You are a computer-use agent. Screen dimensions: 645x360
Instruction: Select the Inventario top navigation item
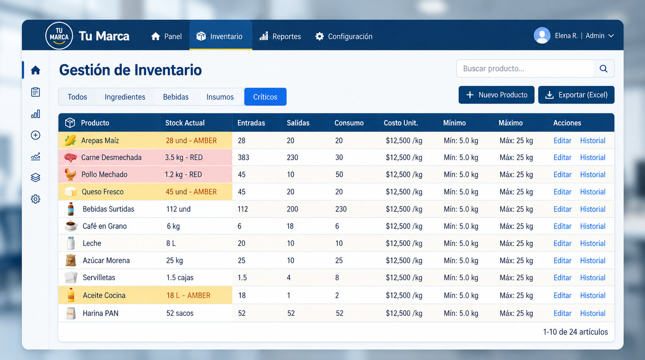[x=221, y=35]
